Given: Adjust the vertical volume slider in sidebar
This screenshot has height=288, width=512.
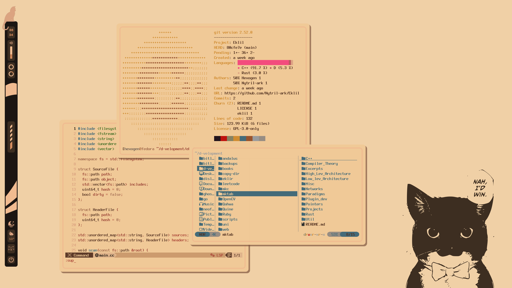Looking at the screenshot, I should tap(11, 53).
